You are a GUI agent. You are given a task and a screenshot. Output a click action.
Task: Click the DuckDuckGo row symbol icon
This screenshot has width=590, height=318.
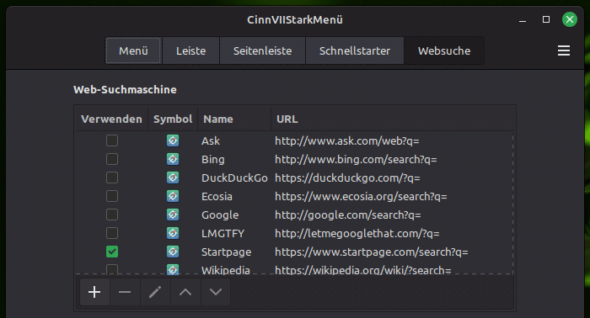point(173,178)
